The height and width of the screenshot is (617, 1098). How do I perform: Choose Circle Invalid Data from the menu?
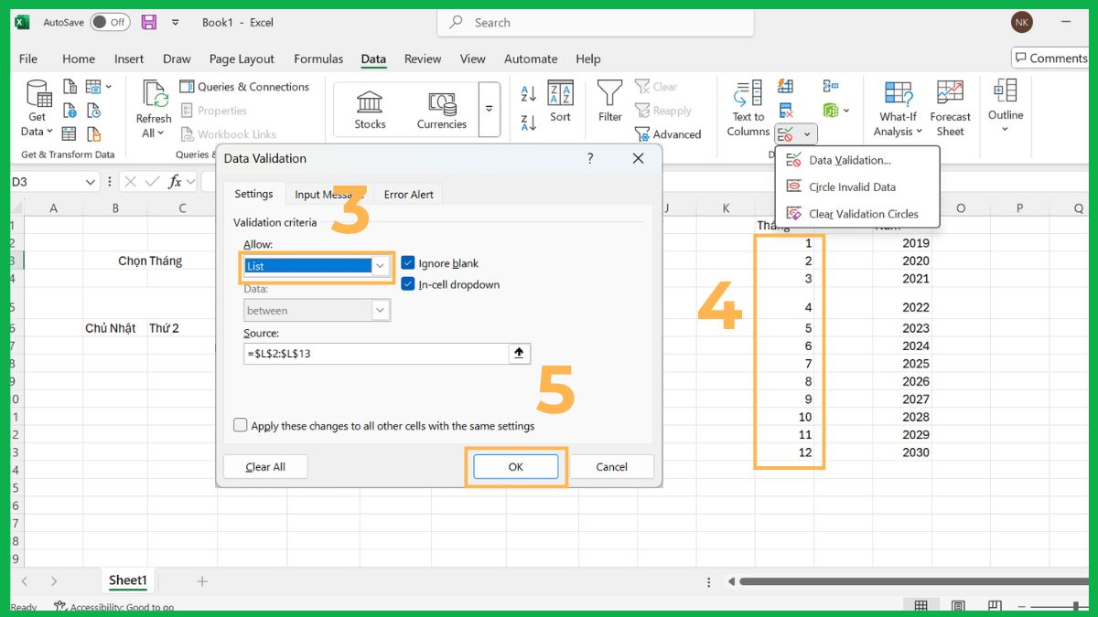tap(851, 186)
